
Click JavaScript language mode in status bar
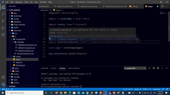156,89
